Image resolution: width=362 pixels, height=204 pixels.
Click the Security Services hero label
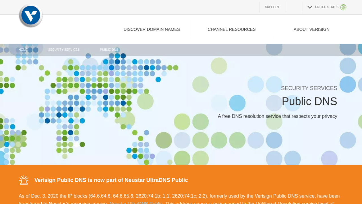(x=309, y=88)
